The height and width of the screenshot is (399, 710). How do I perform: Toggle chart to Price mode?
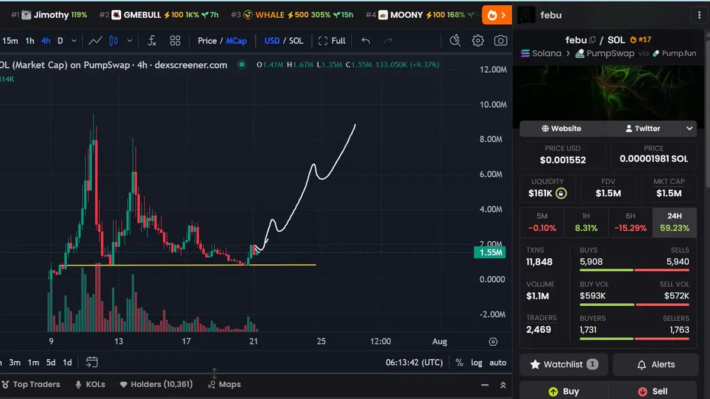click(207, 41)
